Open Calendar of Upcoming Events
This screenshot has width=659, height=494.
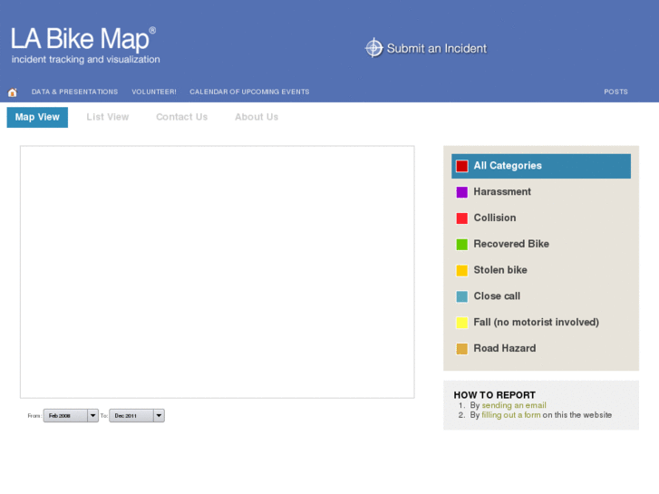pos(249,92)
